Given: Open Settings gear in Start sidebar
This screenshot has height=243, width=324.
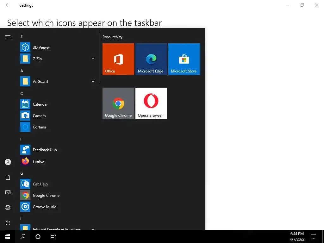Looking at the screenshot, I should click(x=8, y=208).
